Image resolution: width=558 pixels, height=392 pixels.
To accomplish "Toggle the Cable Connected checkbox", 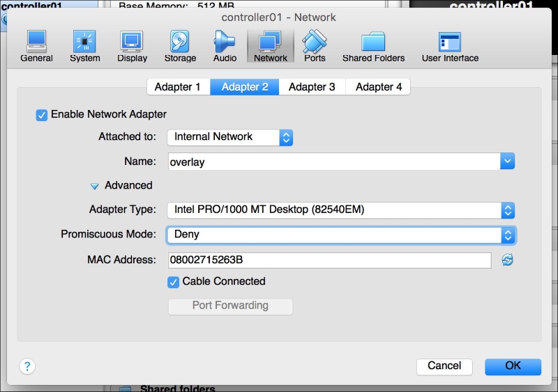I will point(173,282).
